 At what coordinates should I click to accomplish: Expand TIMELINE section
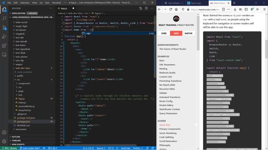pos(16,140)
